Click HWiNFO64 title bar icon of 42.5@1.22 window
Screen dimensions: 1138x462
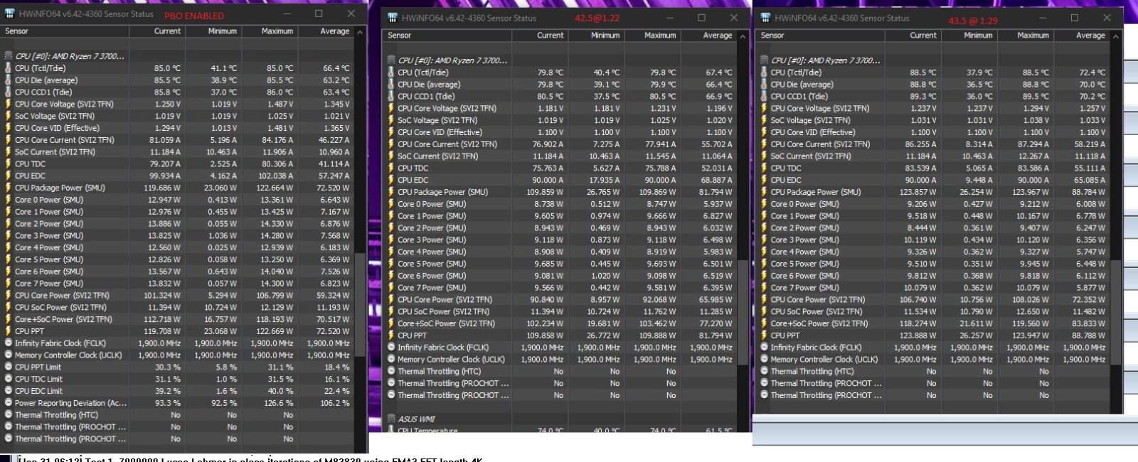(391, 18)
